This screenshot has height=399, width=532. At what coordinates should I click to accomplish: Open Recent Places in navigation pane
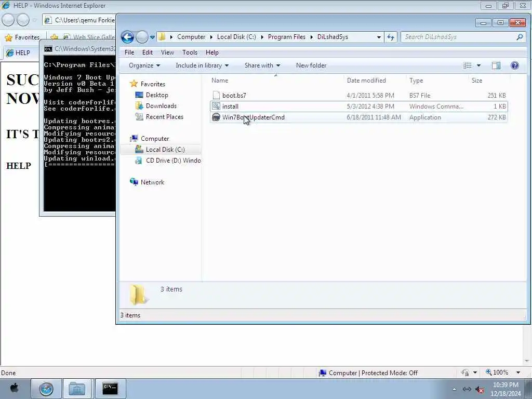tap(164, 117)
